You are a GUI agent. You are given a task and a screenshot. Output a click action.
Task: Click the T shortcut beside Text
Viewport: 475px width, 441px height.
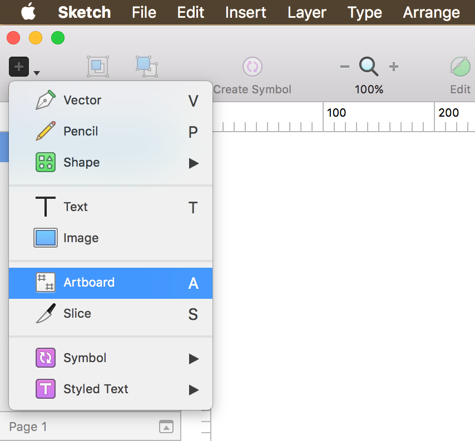click(193, 208)
